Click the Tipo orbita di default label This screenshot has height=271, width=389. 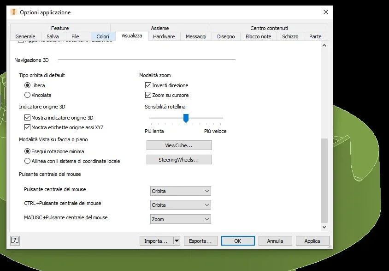pos(42,75)
